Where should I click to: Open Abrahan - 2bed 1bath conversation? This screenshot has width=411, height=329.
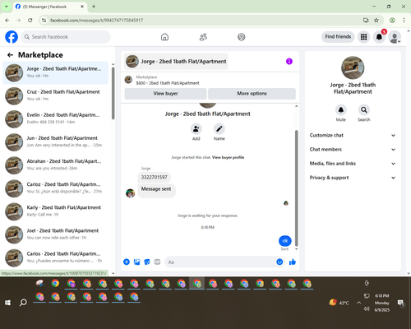[55, 165]
